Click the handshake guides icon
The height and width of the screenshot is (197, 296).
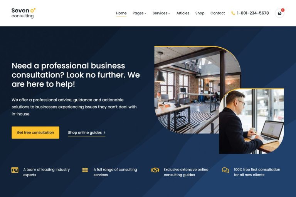[155, 170]
